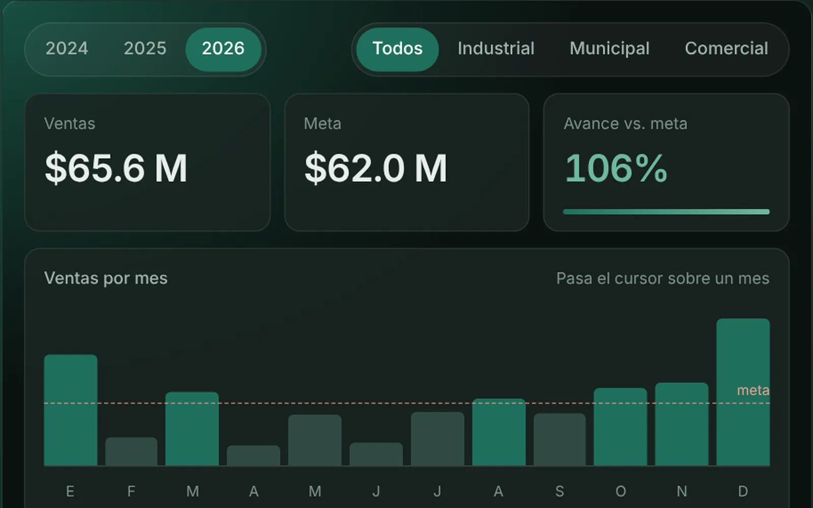The height and width of the screenshot is (508, 813).
Task: Click the January (E) sales bar
Action: click(x=71, y=410)
